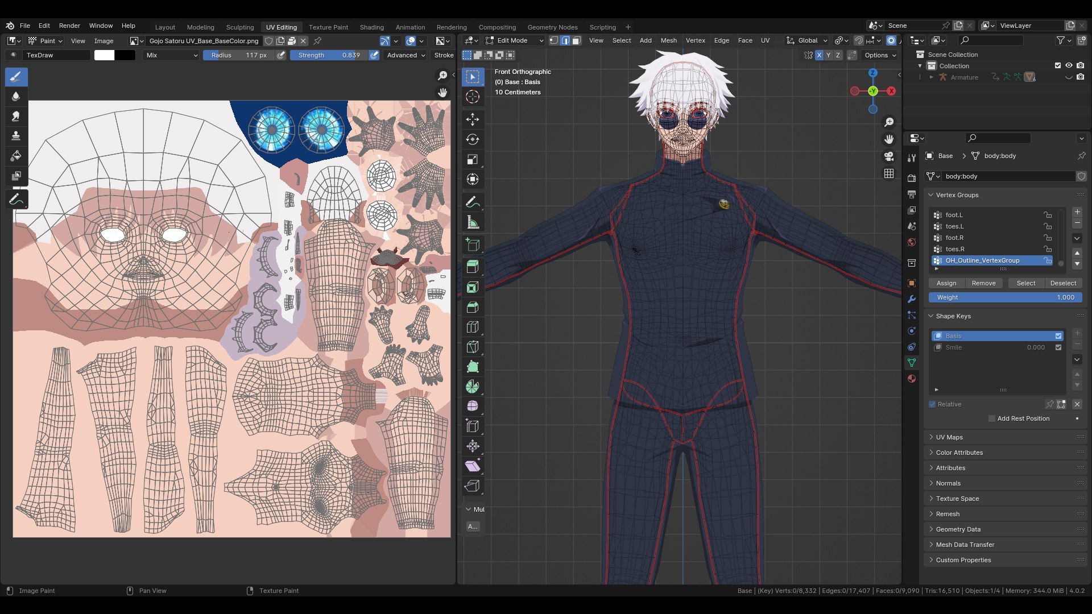Activate the Extrude Region tool
Screen dimensions: 1092x614
(x=473, y=267)
